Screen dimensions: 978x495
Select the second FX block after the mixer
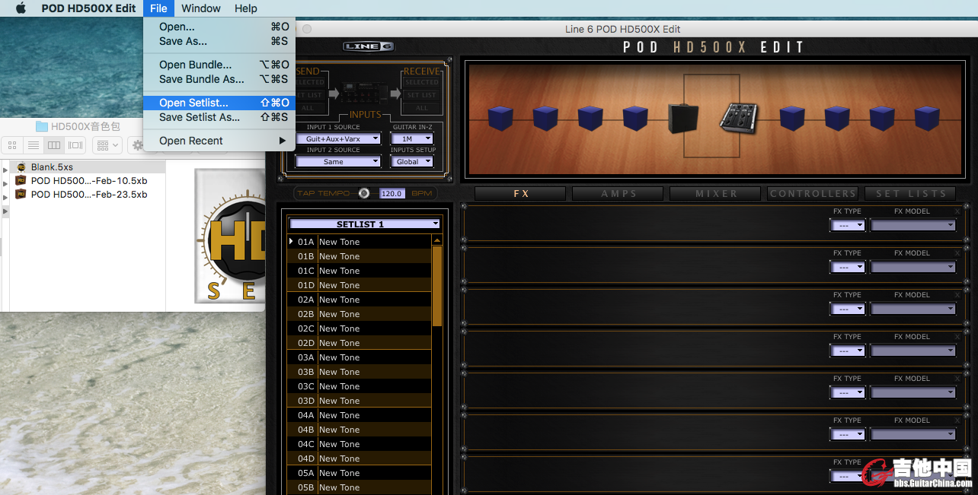[837, 119]
